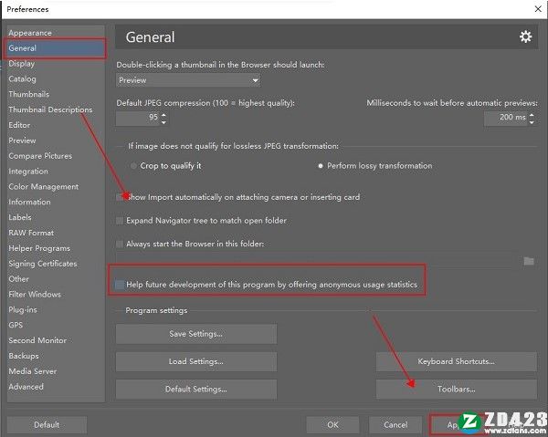The width and height of the screenshot is (548, 437).
Task: Decrease the JPEG compression value
Action: [x=163, y=122]
